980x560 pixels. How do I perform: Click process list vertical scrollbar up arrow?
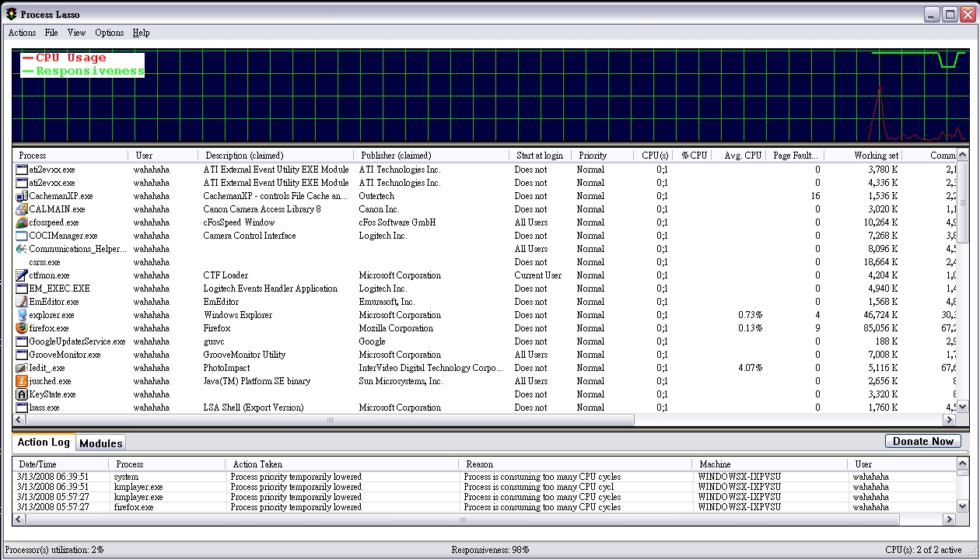pos(963,156)
